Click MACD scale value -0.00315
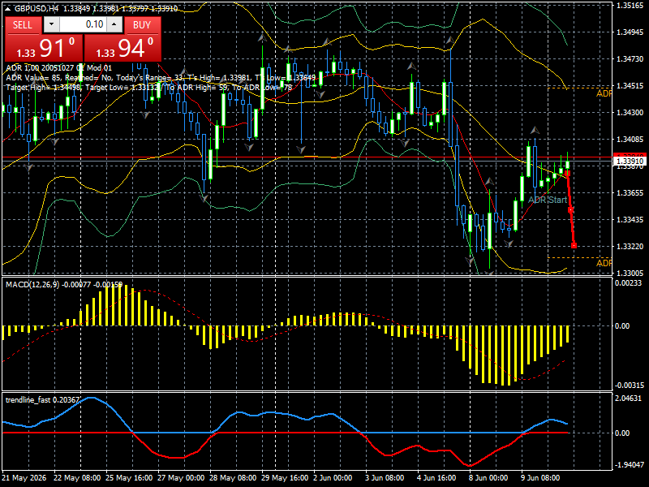649x487 pixels. click(x=630, y=386)
